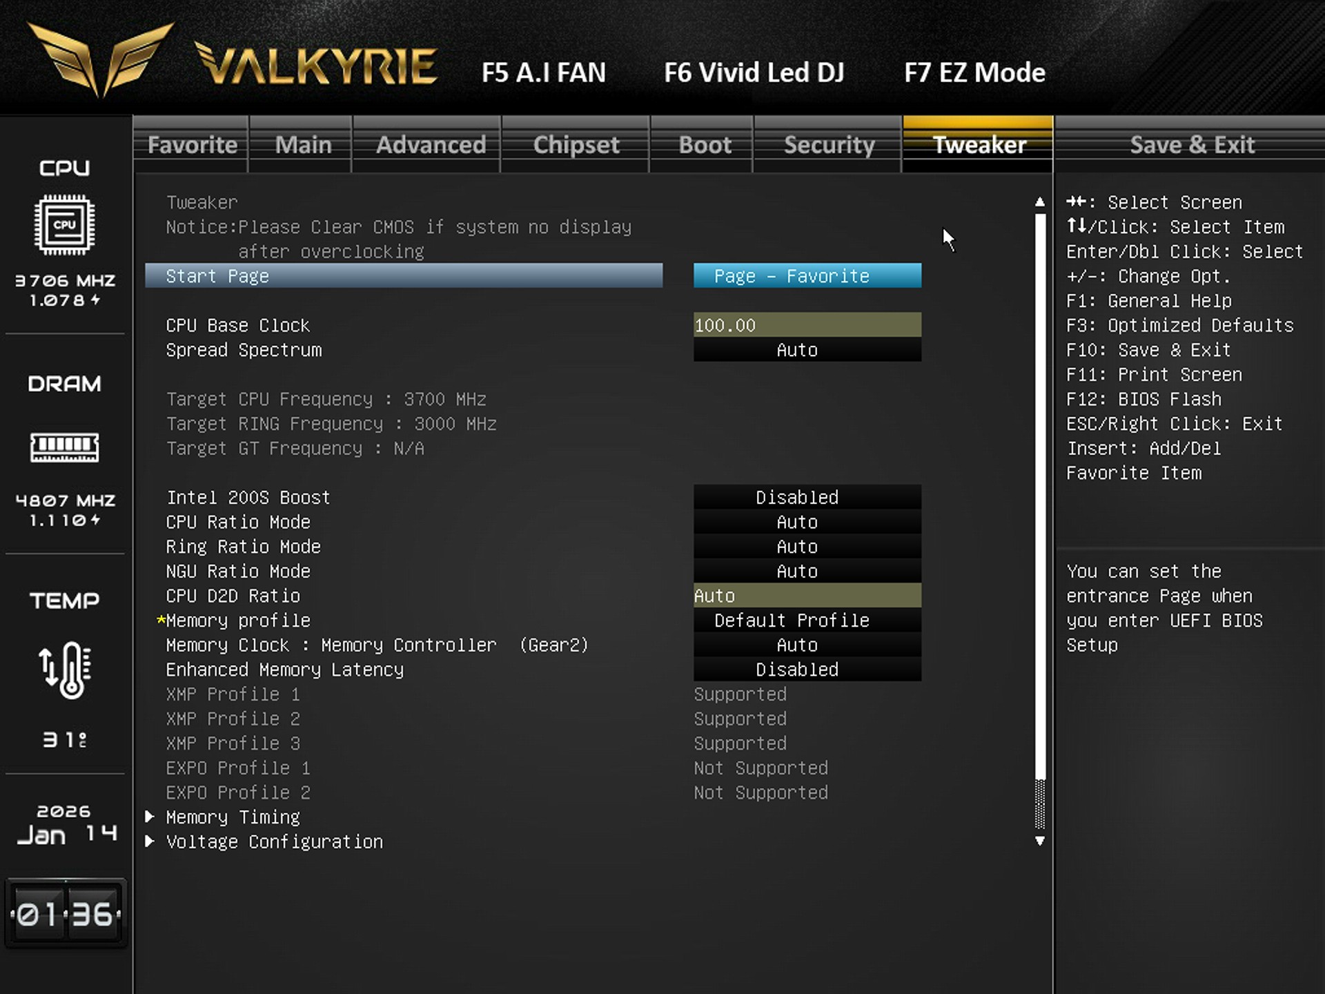Open Start Page dropdown showing Page - Favorite
Image resolution: width=1325 pixels, height=994 pixels.
[807, 276]
